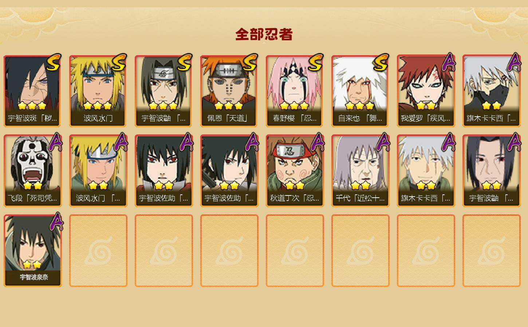Pick the 我爱罗 A-rank ninja card
The height and width of the screenshot is (327, 528).
coord(426,91)
